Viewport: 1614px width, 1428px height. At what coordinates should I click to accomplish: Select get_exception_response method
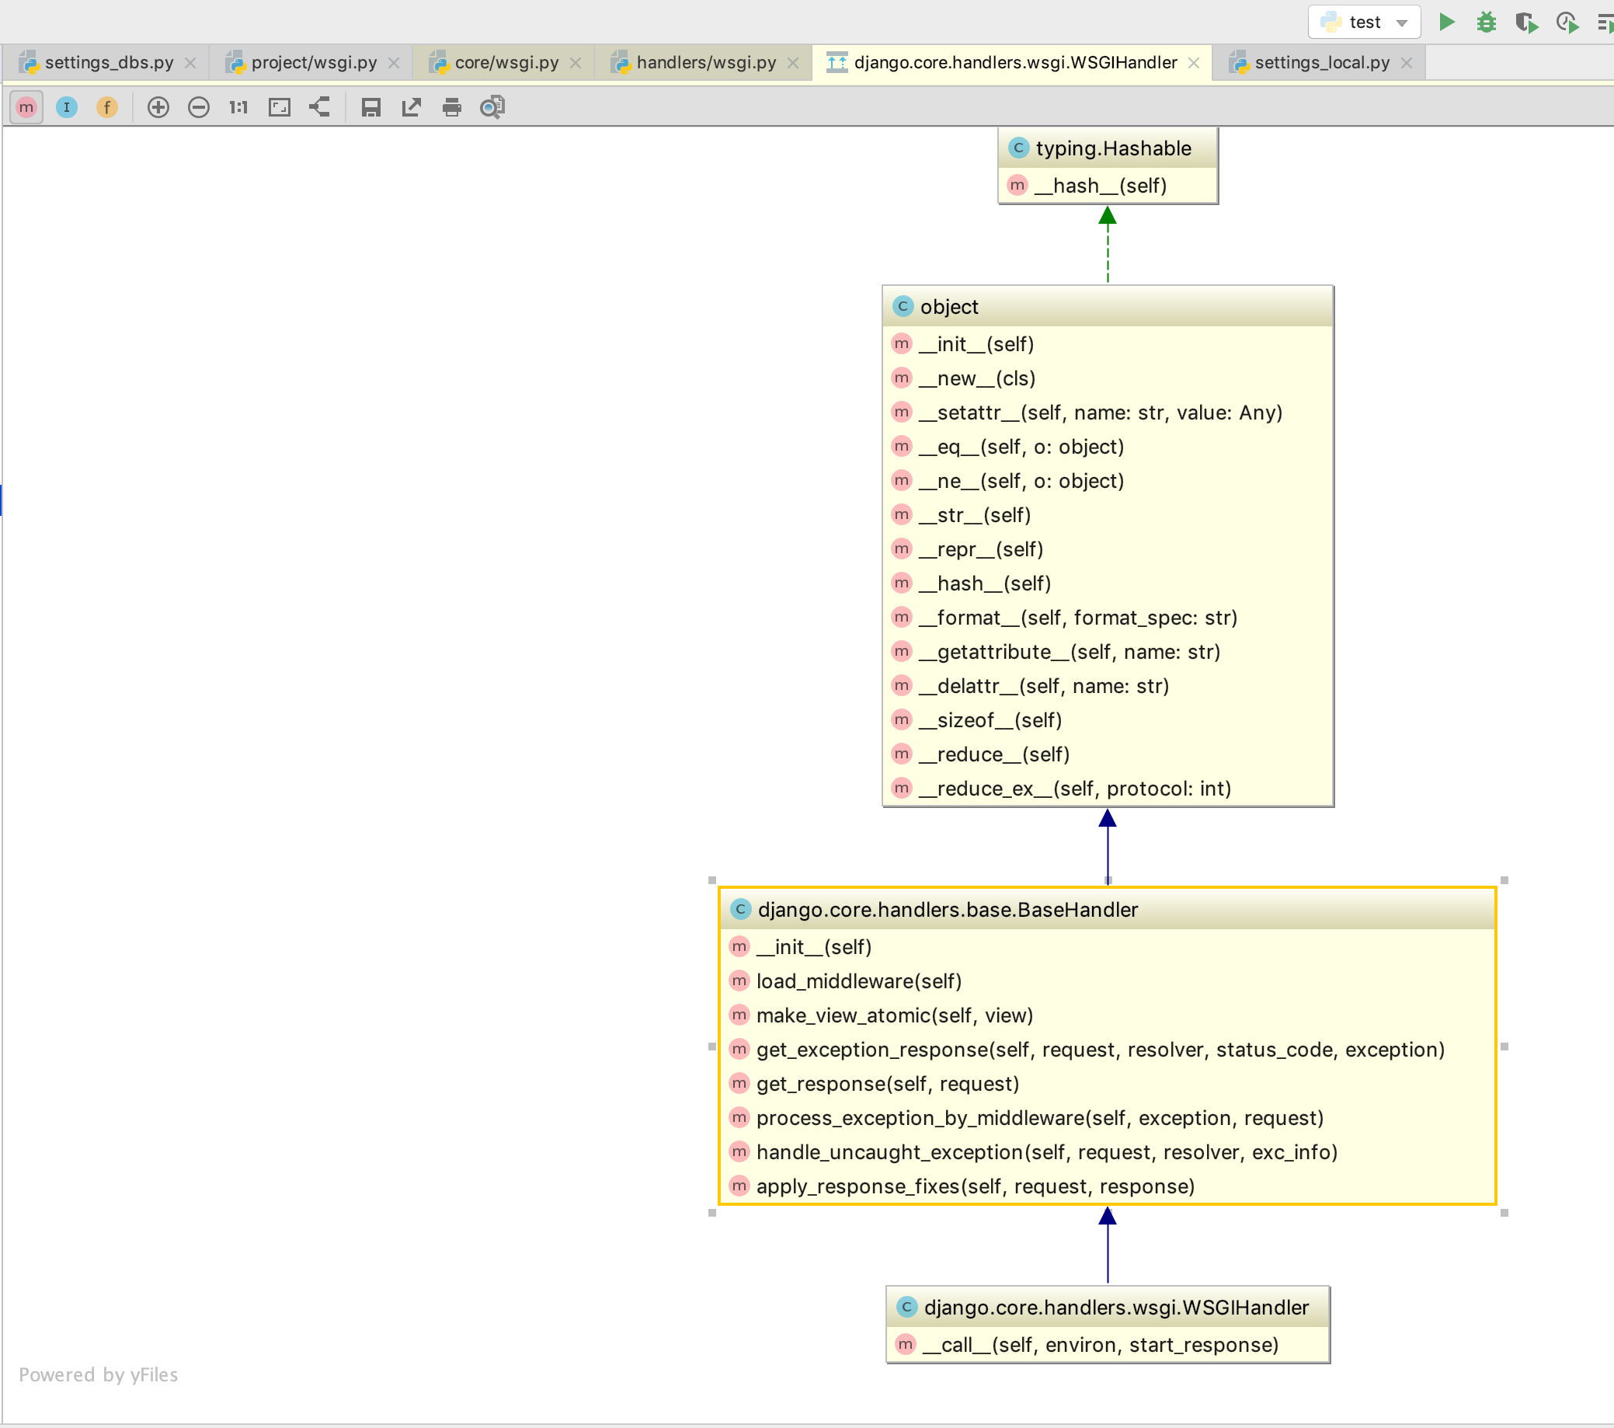1107,1050
